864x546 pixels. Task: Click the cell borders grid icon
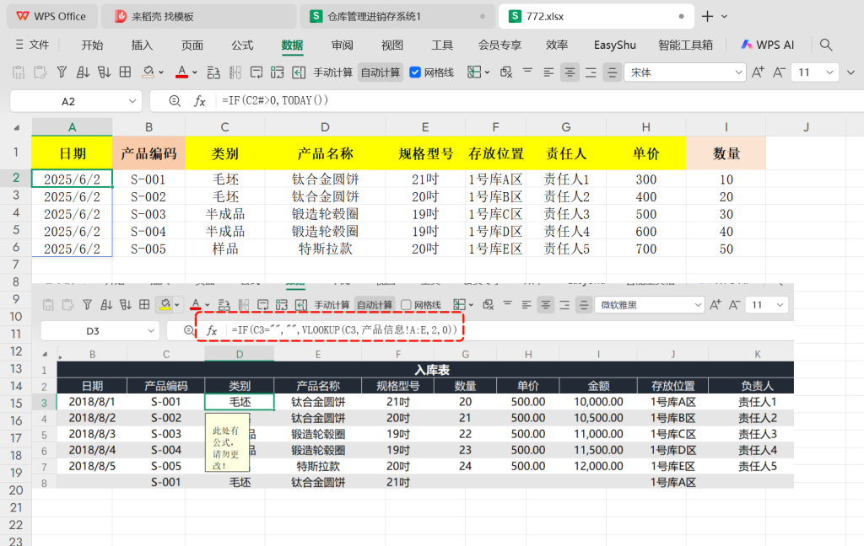point(125,72)
